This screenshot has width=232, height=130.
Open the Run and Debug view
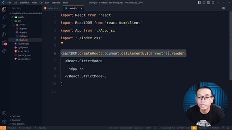click(x=4, y=34)
